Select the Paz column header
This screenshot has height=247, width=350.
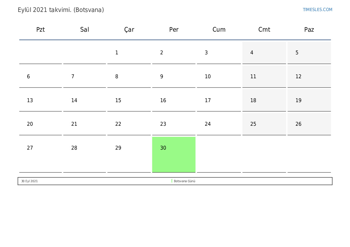(309, 30)
